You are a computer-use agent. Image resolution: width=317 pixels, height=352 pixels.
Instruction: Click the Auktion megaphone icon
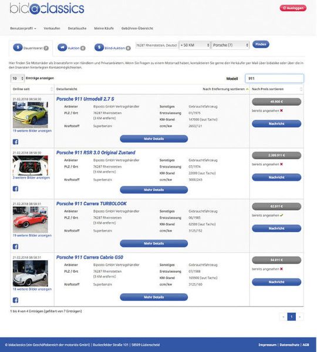pos(62,48)
